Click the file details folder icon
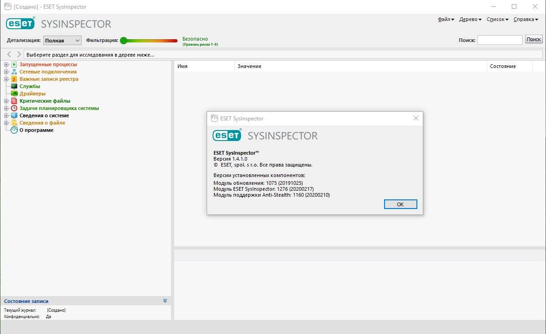The image size is (546, 334). coord(14,123)
